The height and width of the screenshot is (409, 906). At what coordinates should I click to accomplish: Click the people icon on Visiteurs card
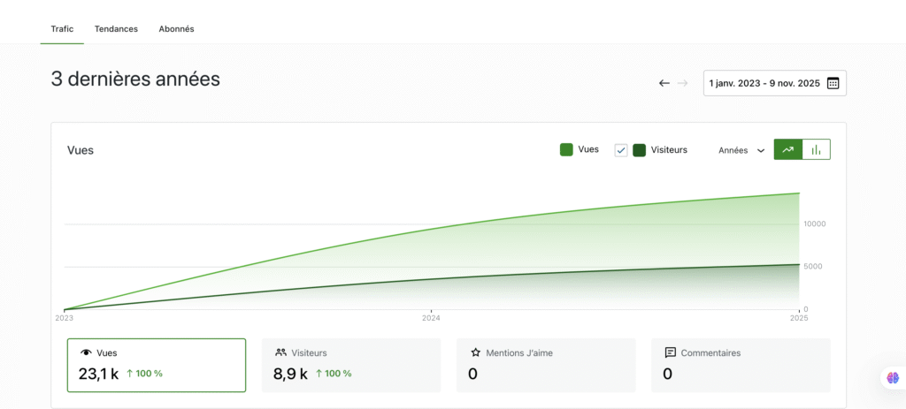point(280,352)
